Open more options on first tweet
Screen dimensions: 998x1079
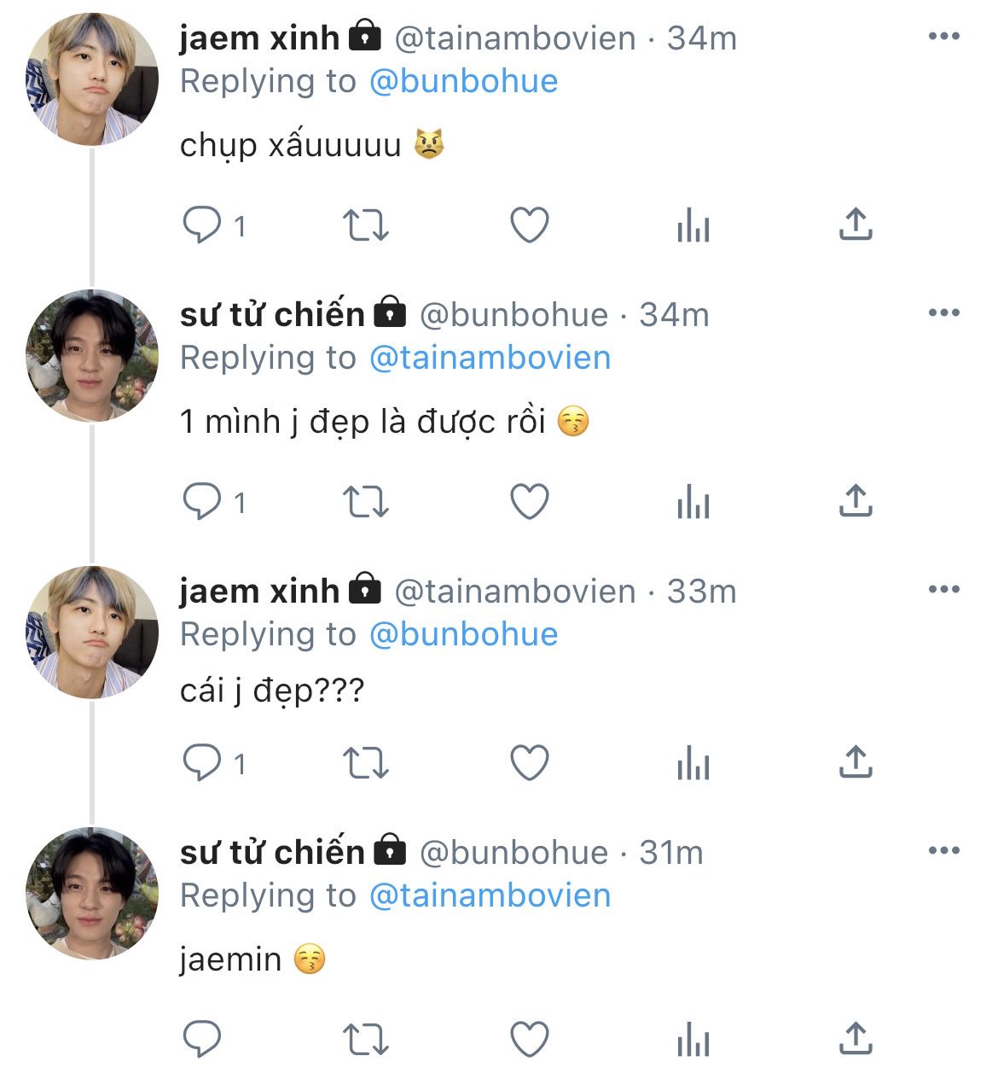(943, 37)
